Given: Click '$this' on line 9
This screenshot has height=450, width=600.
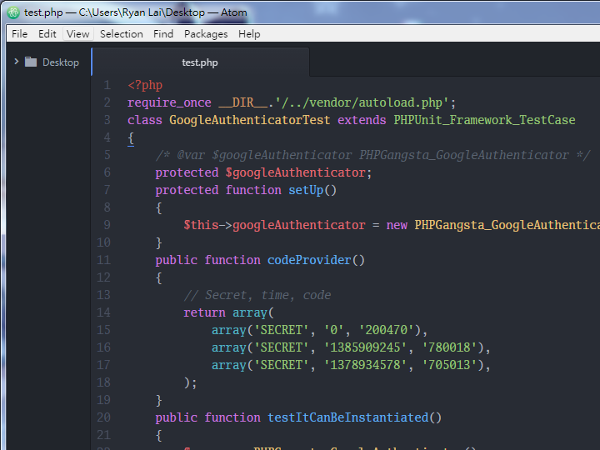Looking at the screenshot, I should 201,225.
